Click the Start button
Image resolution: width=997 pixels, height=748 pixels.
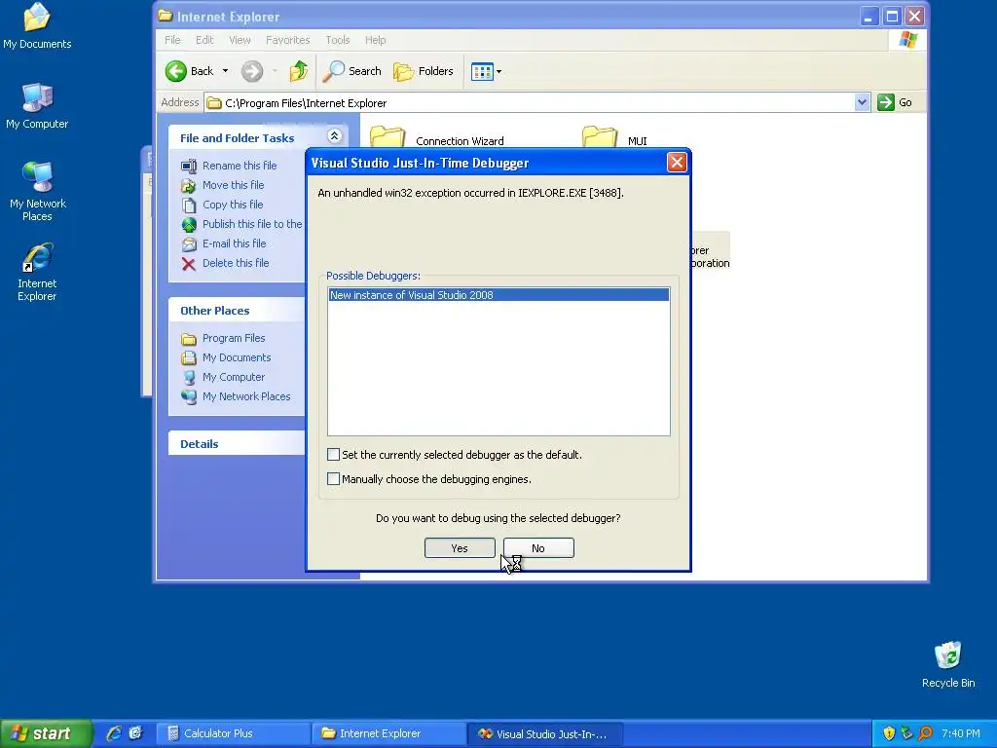coord(46,733)
